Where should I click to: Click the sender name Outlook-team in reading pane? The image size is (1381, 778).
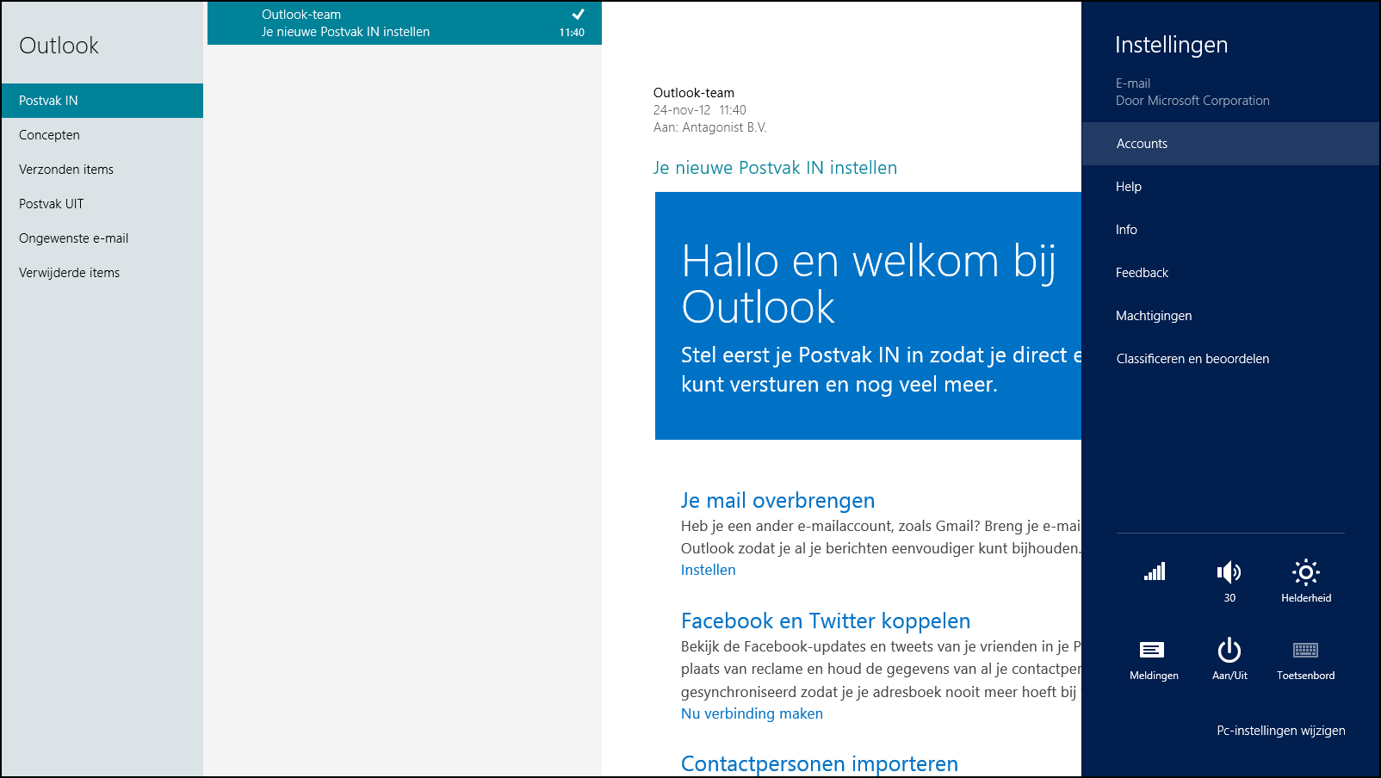(x=694, y=93)
